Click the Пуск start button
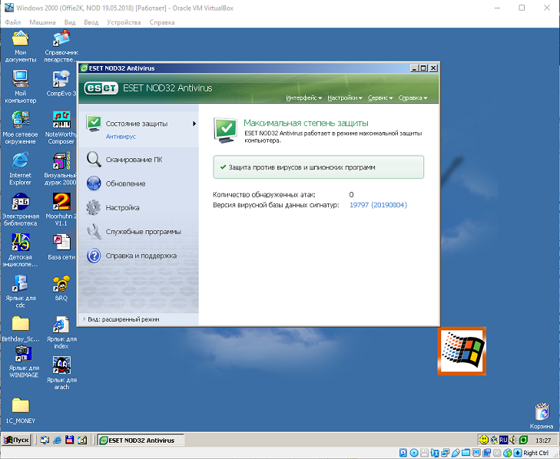This screenshot has width=560, height=459. [x=17, y=440]
